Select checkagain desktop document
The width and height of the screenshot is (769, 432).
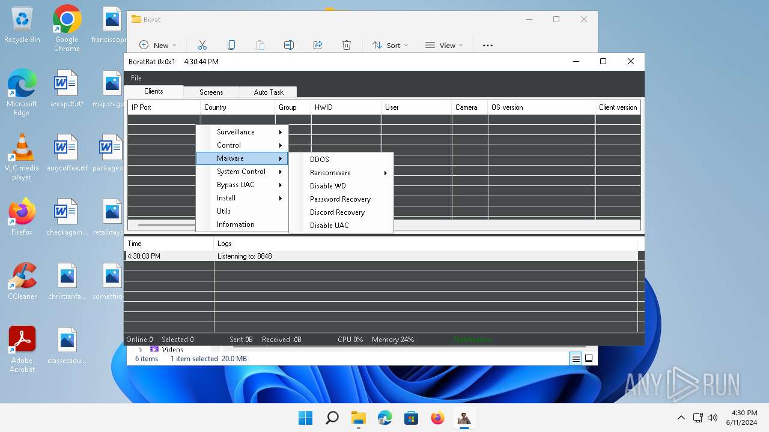tap(67, 217)
